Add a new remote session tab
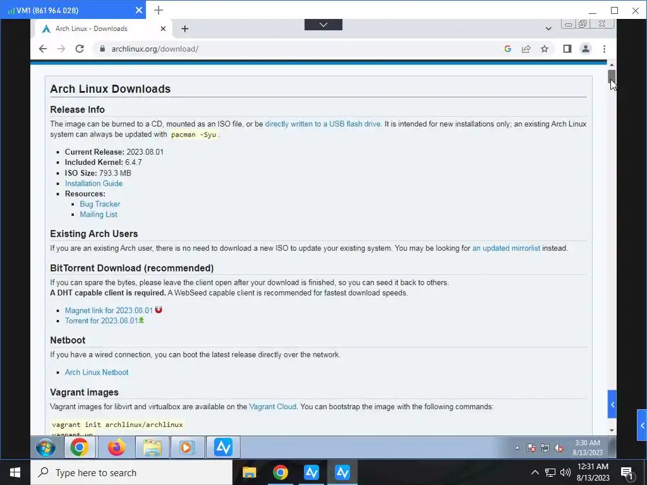Viewport: 647px width, 485px height. pos(159,10)
